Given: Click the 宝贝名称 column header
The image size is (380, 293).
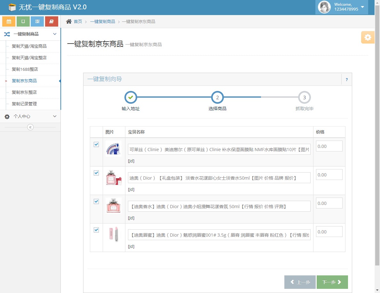Looking at the screenshot, I should [136, 132].
